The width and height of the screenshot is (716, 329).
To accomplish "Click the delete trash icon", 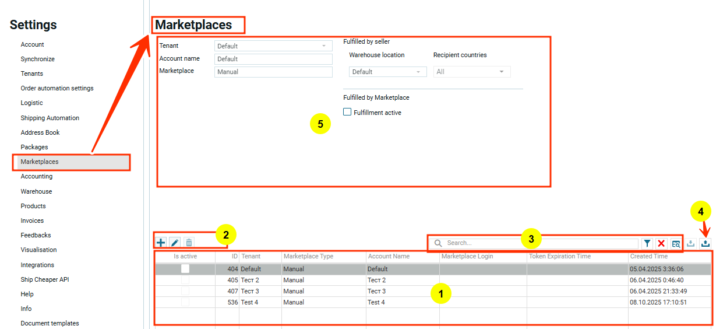I will click(x=189, y=242).
